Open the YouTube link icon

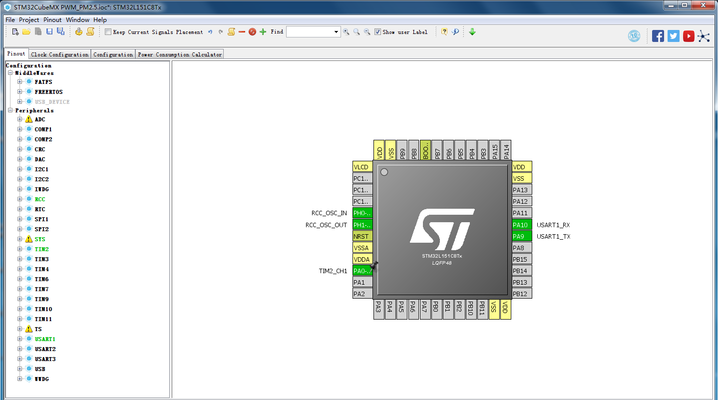689,36
